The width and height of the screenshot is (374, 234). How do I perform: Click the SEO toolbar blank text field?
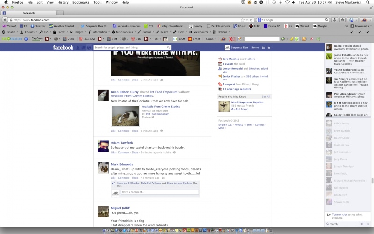coord(262,39)
